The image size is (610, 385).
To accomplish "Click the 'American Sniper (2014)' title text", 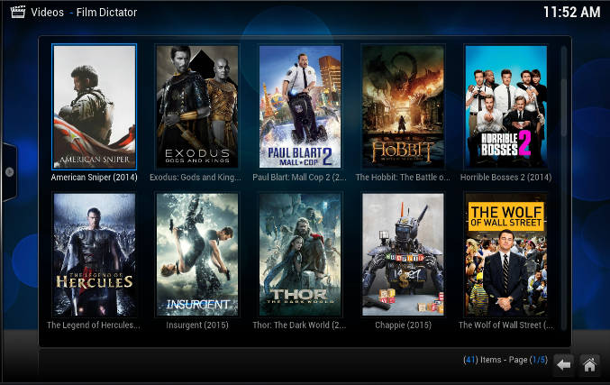I will click(x=94, y=178).
